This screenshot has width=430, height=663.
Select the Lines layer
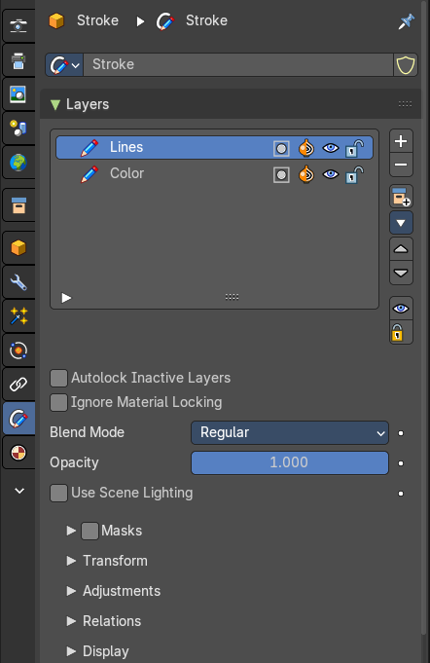point(214,148)
